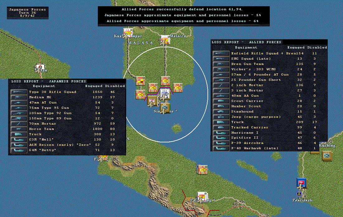This screenshot has height=217, width=343.
Task: Click the 1050 engaged value for Type 38 Rifle Squad
Action: 97,92
